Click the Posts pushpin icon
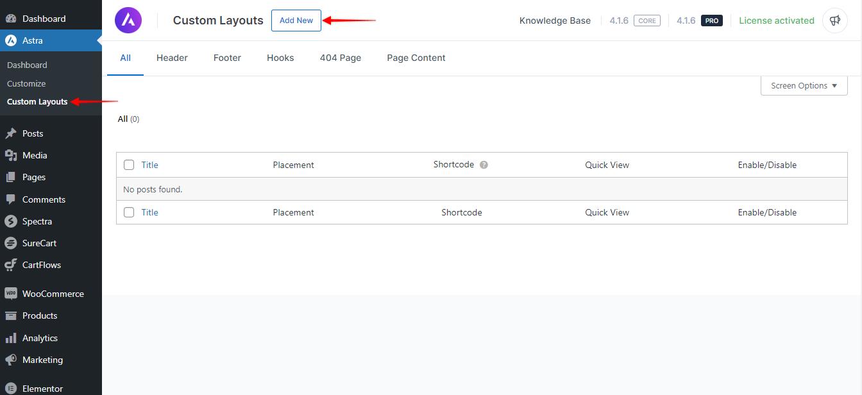The image size is (862, 395). coord(10,133)
